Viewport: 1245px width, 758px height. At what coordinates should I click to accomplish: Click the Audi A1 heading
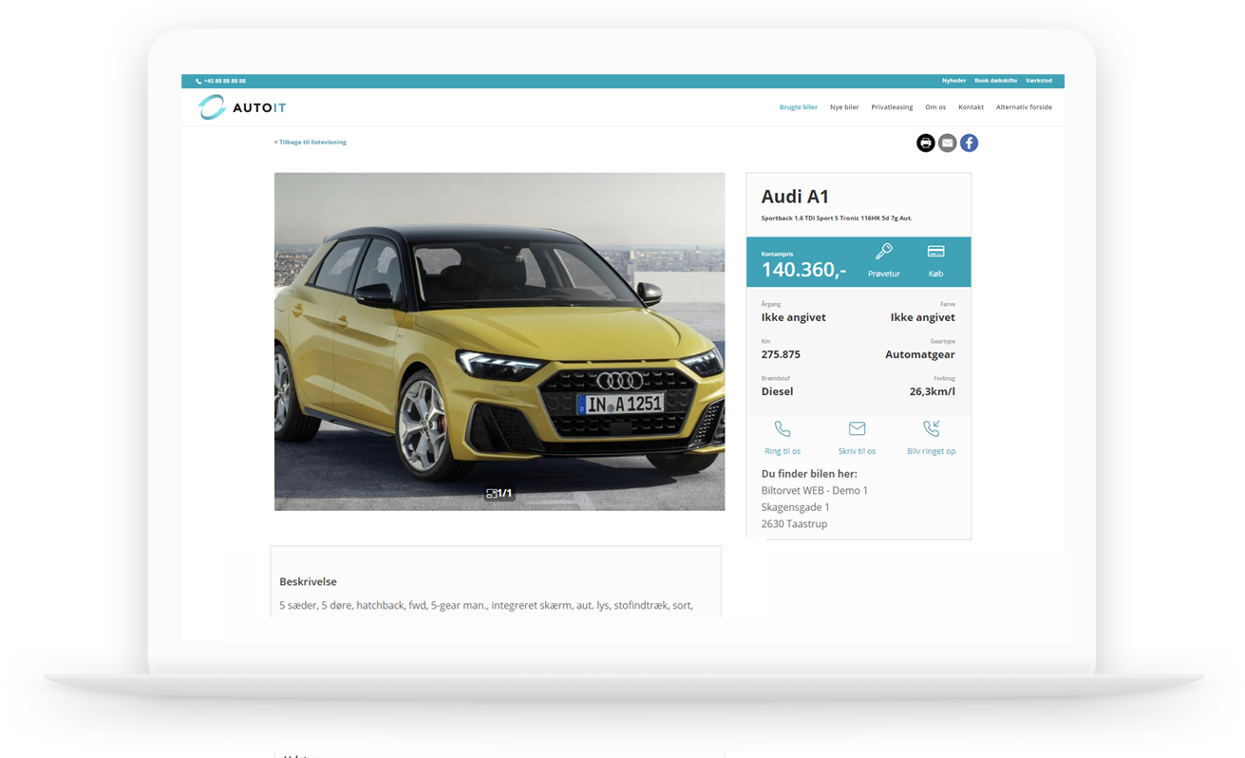795,197
